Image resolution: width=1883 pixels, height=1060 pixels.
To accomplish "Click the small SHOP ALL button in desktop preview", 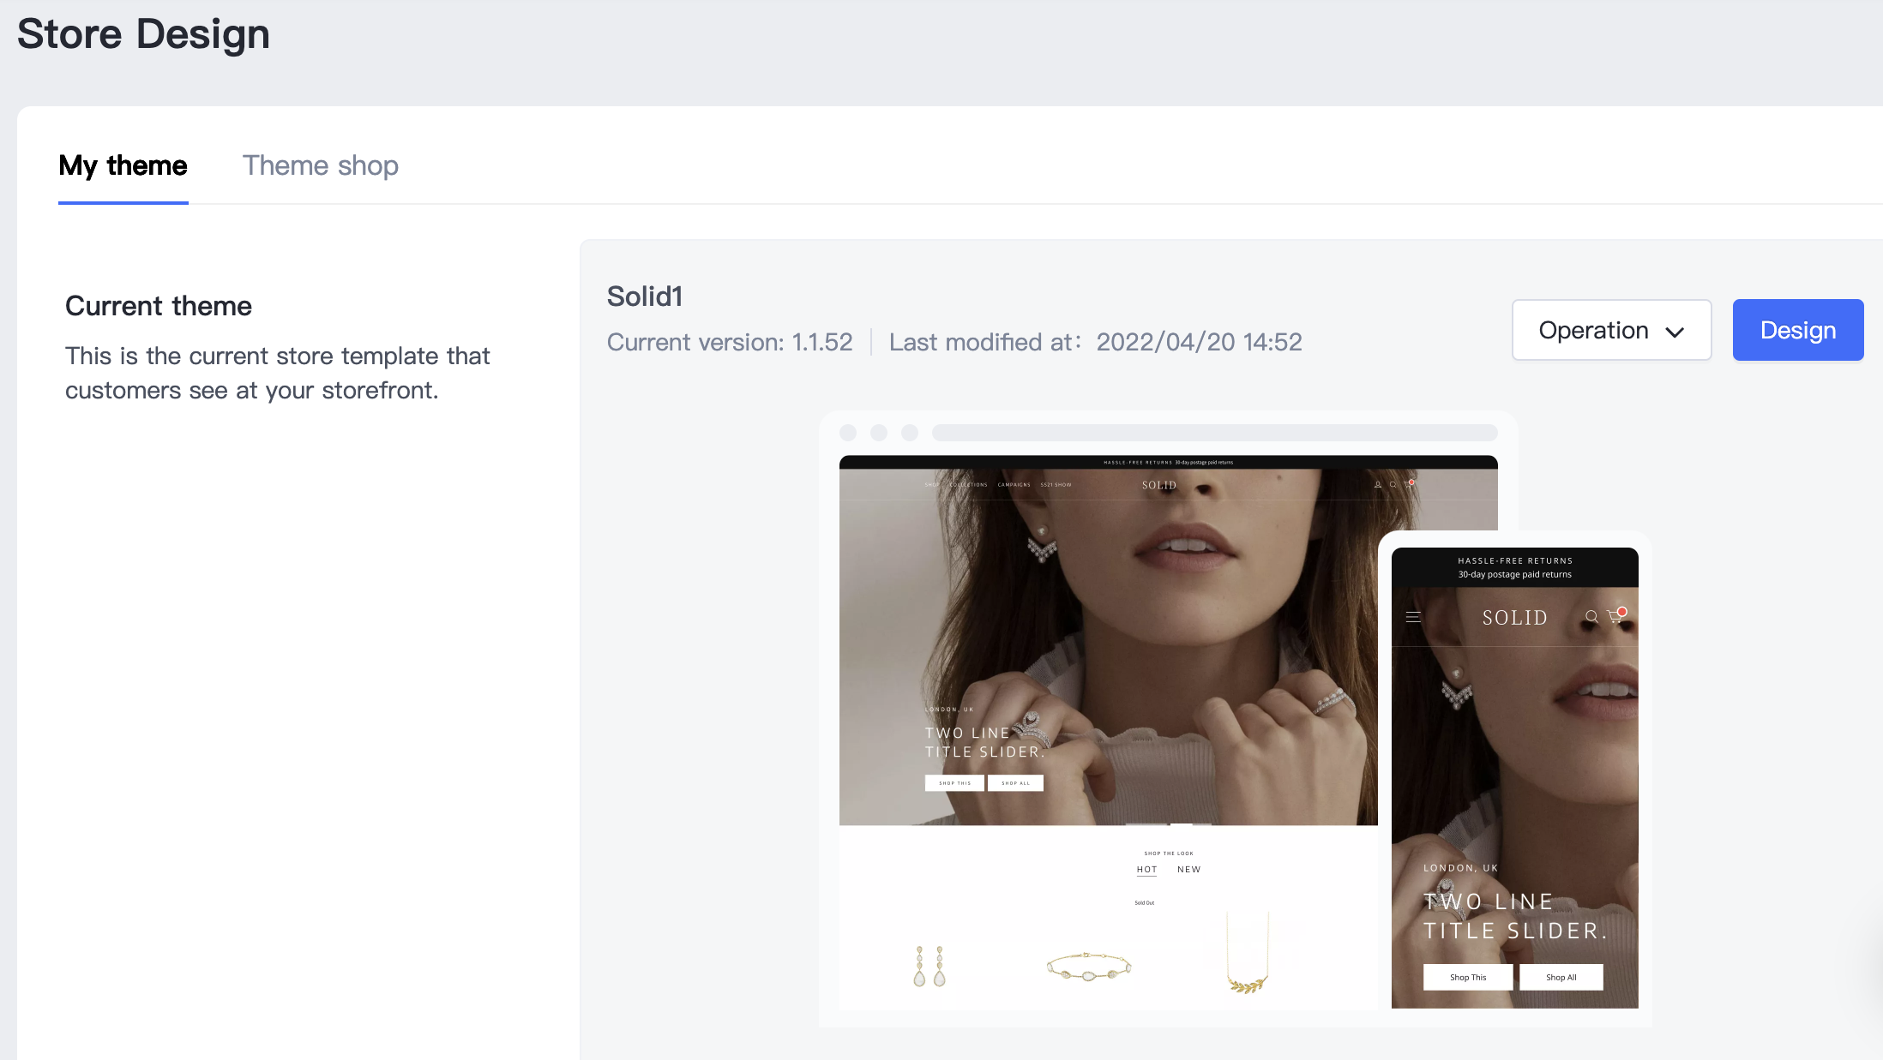I will (x=1015, y=783).
